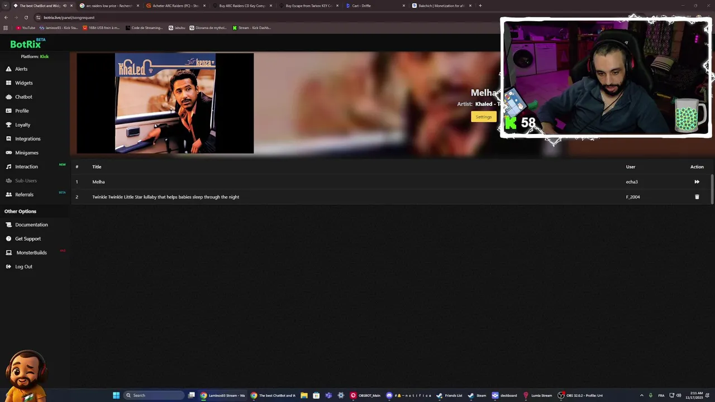Open the YouTube bookmark
This screenshot has height=402, width=715.
tap(26, 27)
